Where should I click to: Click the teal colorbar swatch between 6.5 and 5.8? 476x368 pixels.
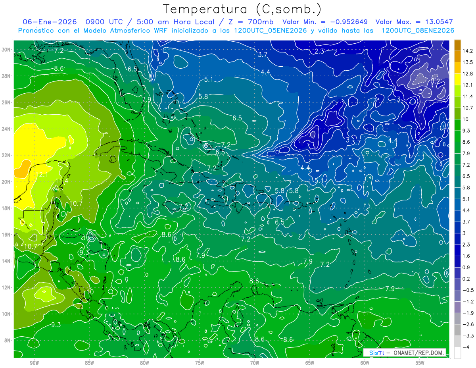click(457, 182)
